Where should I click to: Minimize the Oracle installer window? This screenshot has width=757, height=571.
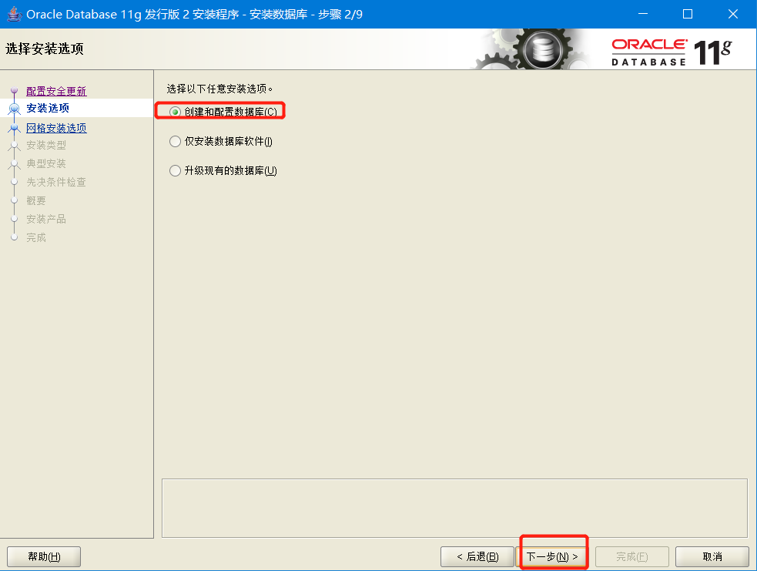coord(642,14)
